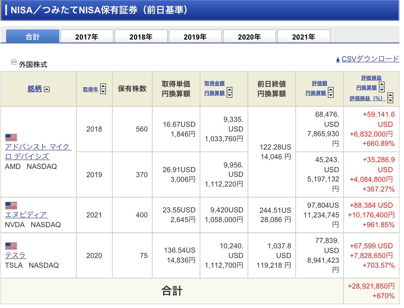This screenshot has height=308, width=404.
Task: Click the sort arrows beside 取得年
Action: (103, 89)
